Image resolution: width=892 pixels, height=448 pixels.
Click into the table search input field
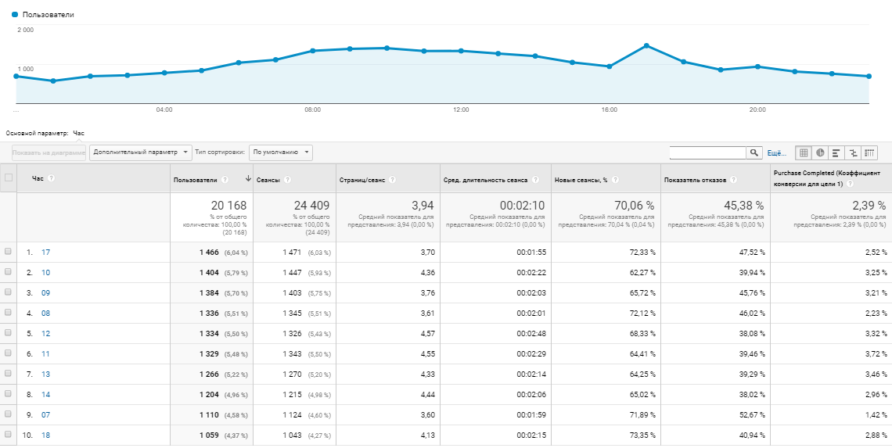[x=707, y=152]
